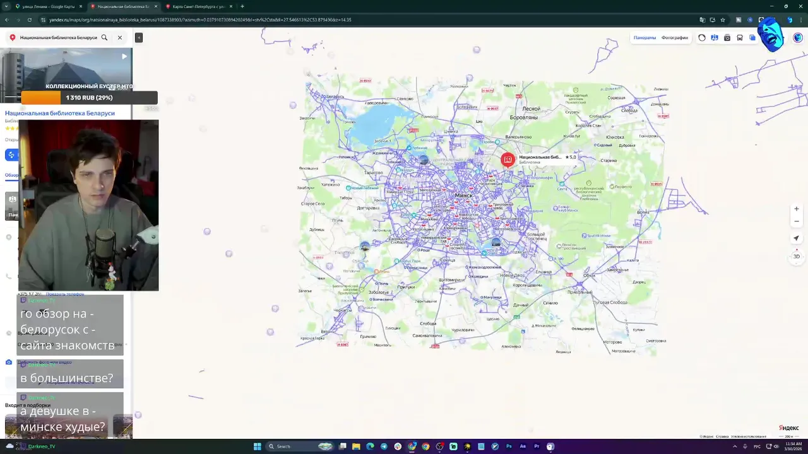The image size is (808, 454).
Task: Click the red library marker on map
Action: [x=508, y=160]
